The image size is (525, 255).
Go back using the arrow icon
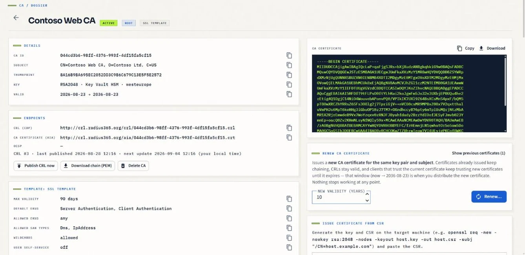[16, 18]
